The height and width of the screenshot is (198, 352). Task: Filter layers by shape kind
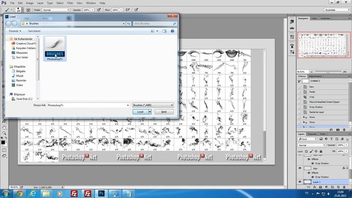point(337,139)
